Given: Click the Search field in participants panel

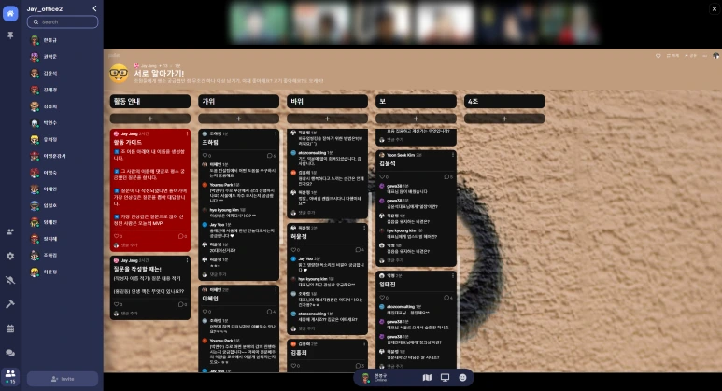Looking at the screenshot, I should 63,22.
